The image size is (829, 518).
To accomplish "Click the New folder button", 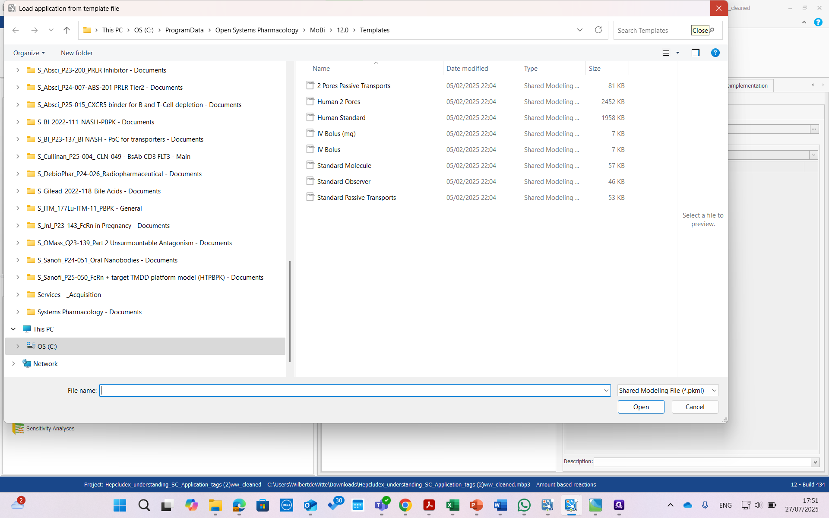I will [77, 53].
